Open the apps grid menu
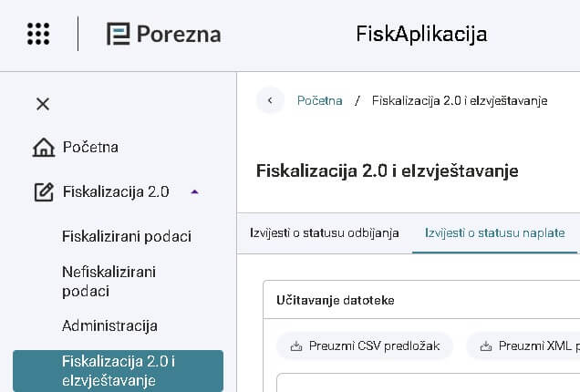 (38, 34)
